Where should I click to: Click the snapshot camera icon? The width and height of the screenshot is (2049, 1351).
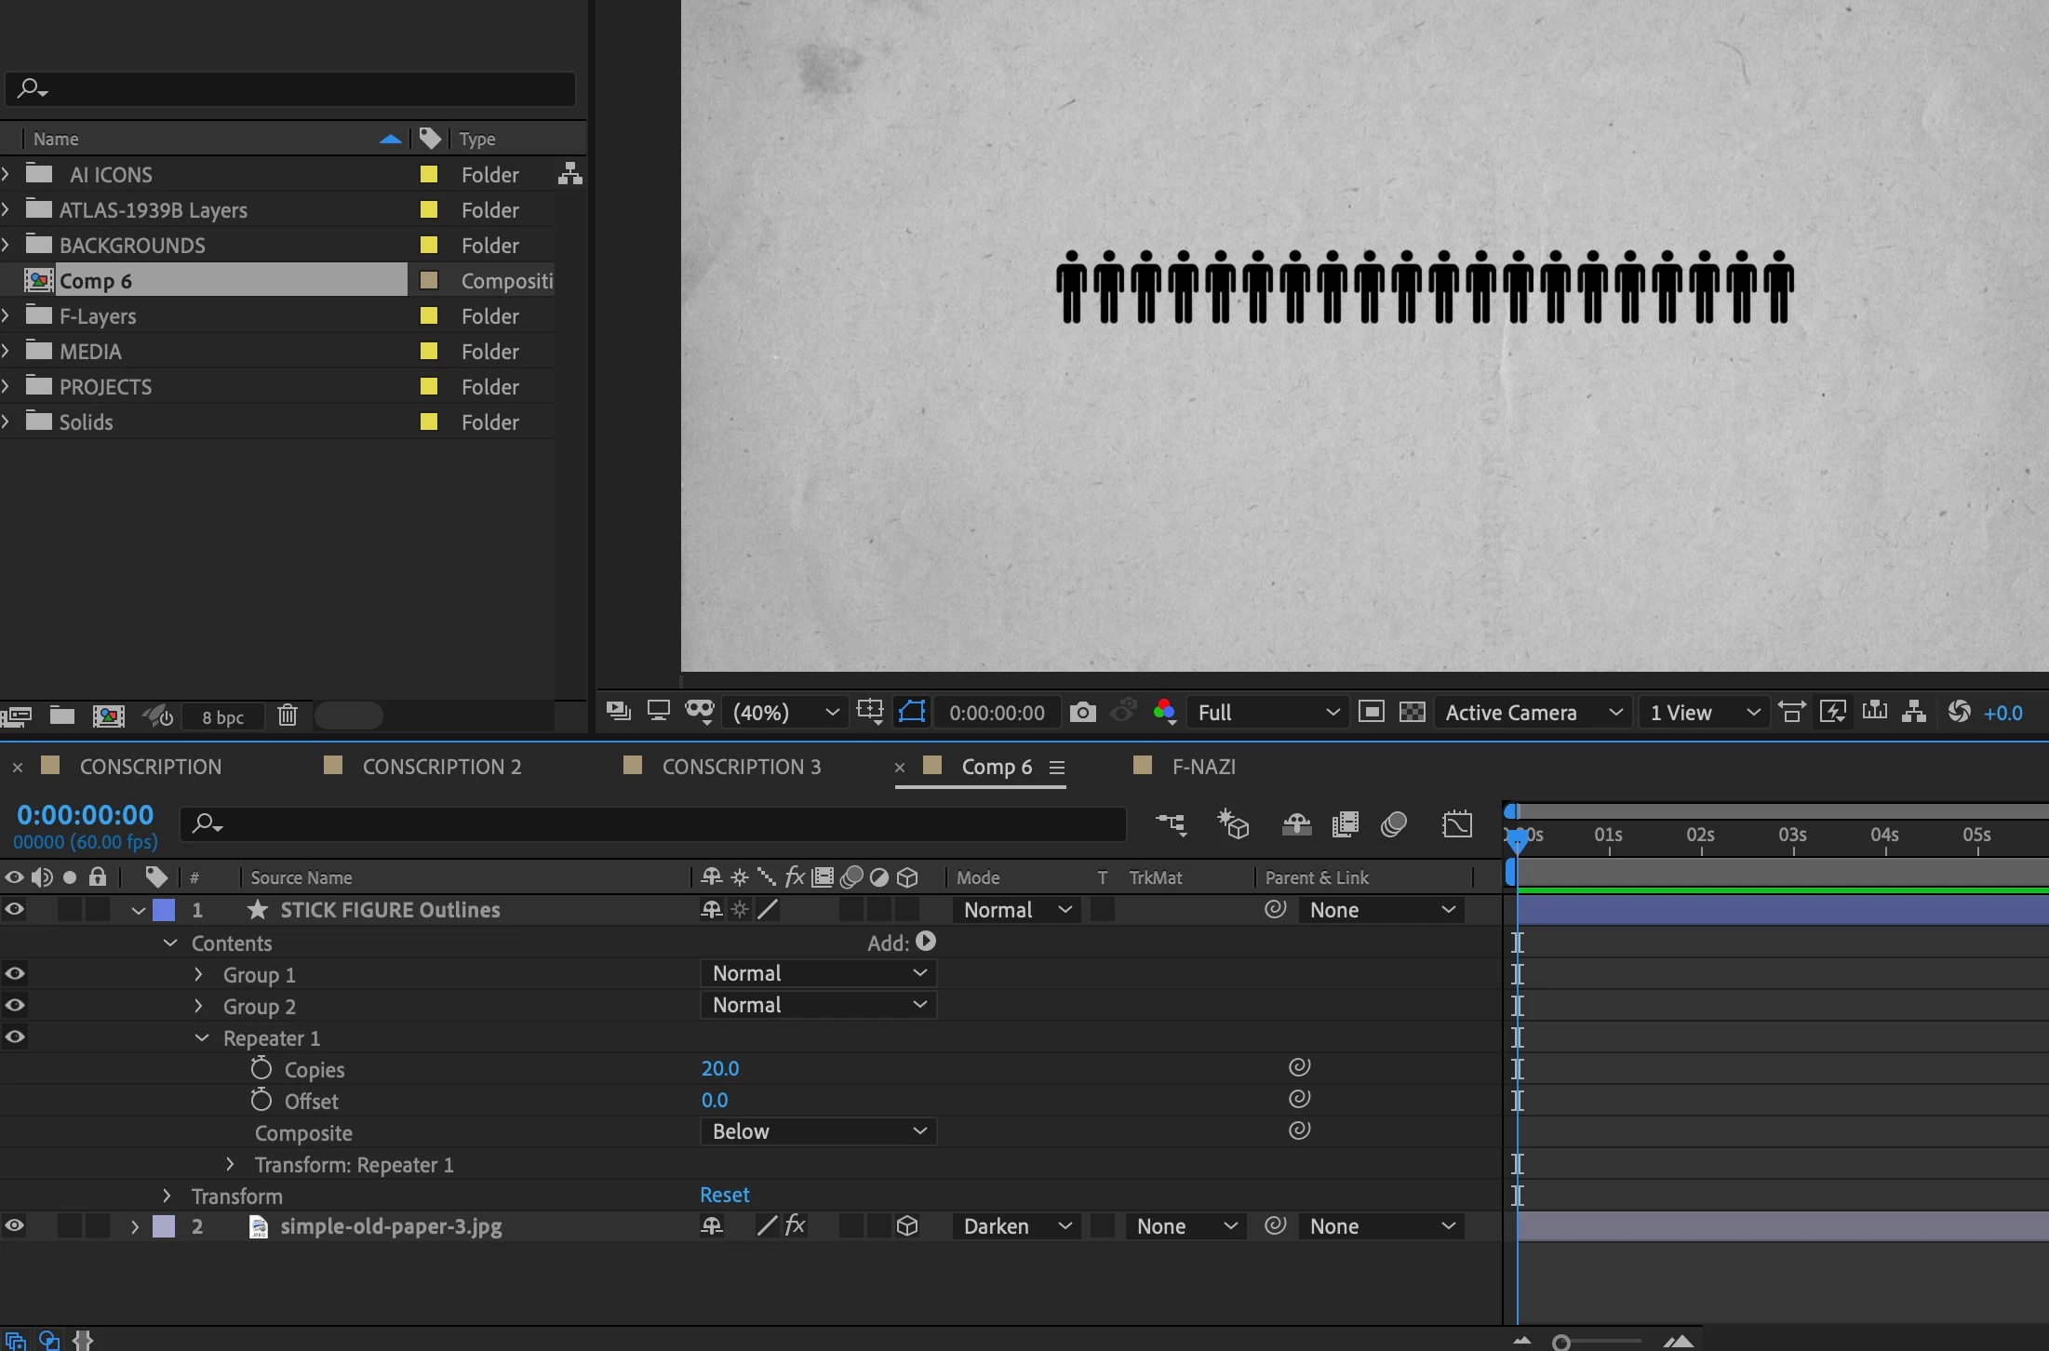click(x=1082, y=713)
